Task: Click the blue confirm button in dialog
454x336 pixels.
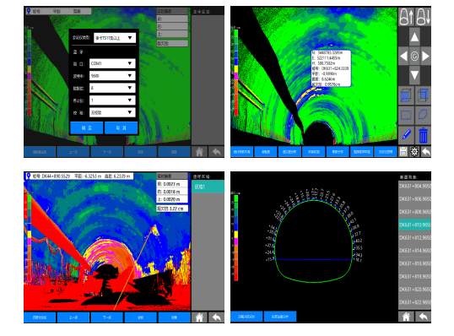Action: tap(87, 127)
